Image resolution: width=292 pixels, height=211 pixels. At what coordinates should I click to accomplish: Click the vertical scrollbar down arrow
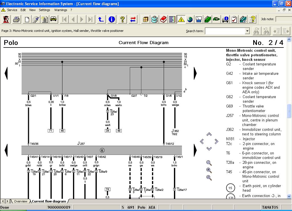pos(289,196)
